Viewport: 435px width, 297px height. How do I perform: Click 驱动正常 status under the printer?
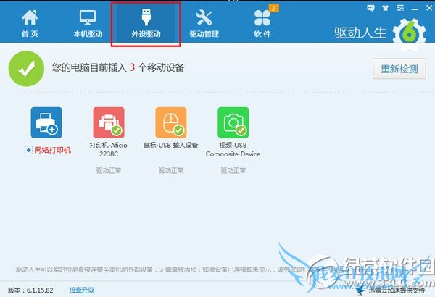109,170
